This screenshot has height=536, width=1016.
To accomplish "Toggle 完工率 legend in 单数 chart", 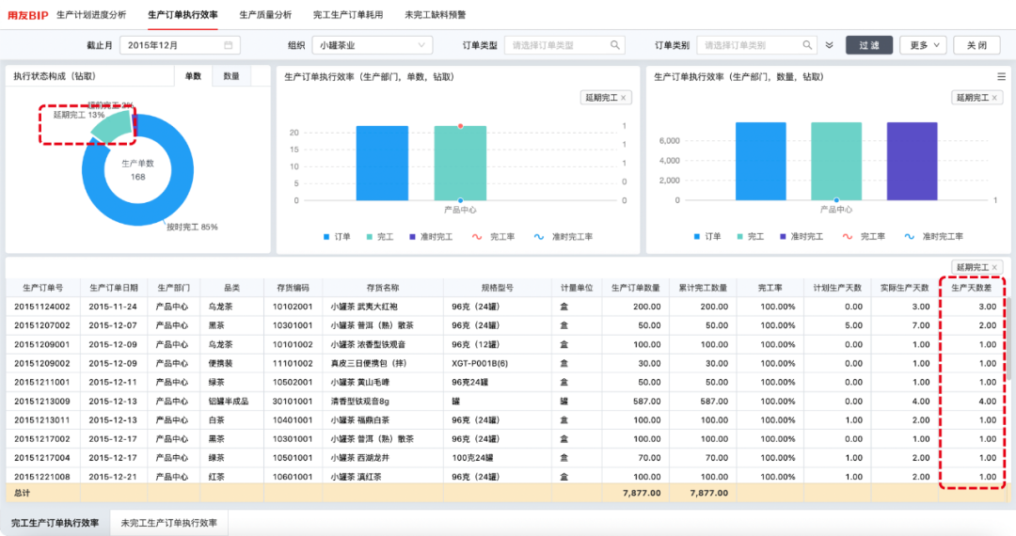I will 494,237.
